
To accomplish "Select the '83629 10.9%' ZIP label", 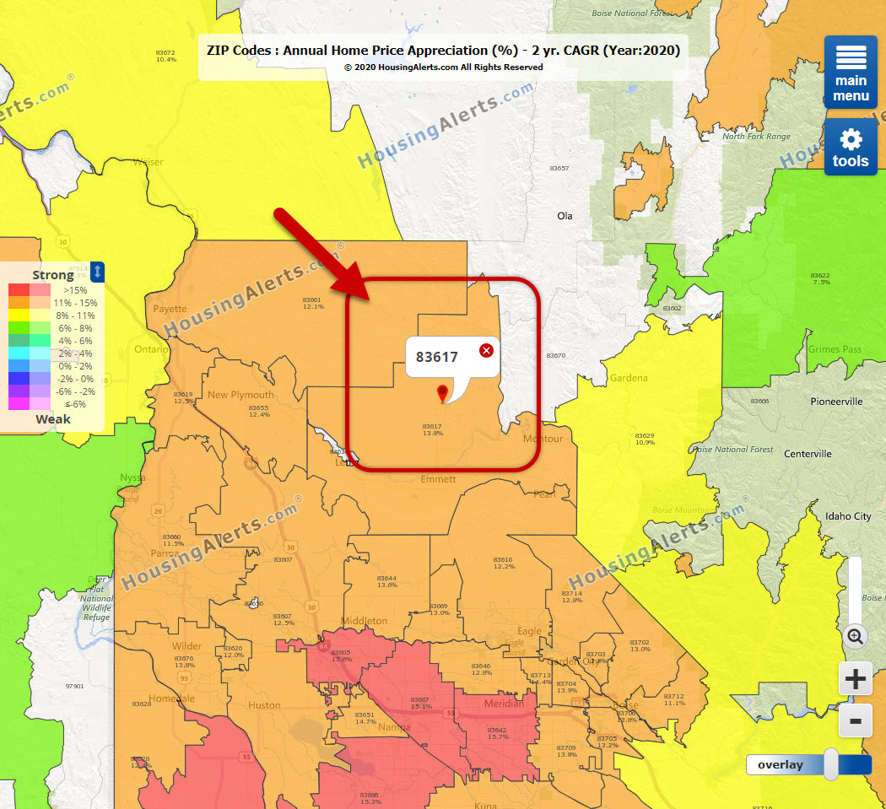I will pyautogui.click(x=645, y=439).
